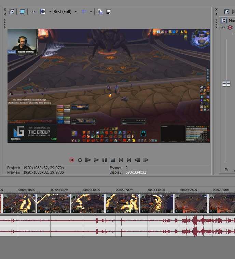Step to the next frame
This screenshot has width=235, height=259.
point(146,160)
